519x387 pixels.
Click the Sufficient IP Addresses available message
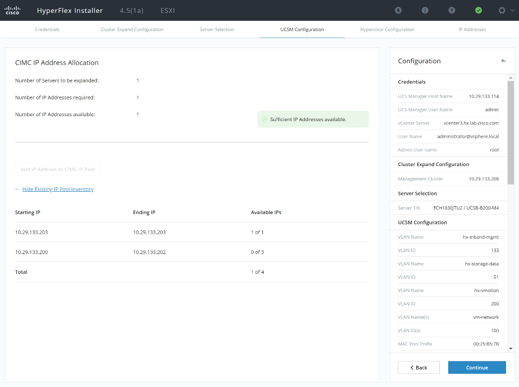point(313,119)
